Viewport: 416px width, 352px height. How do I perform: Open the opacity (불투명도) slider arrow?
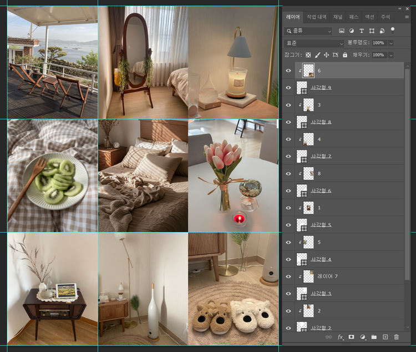point(391,43)
